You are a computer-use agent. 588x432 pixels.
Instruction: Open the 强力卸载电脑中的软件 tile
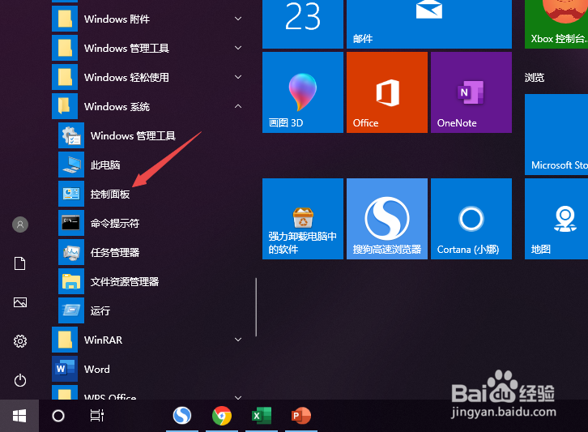point(303,219)
